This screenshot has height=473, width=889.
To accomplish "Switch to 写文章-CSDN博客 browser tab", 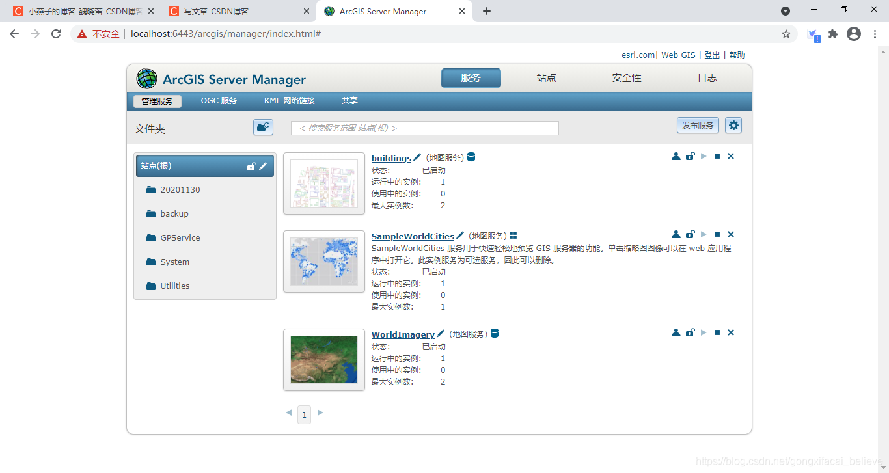I will (239, 12).
